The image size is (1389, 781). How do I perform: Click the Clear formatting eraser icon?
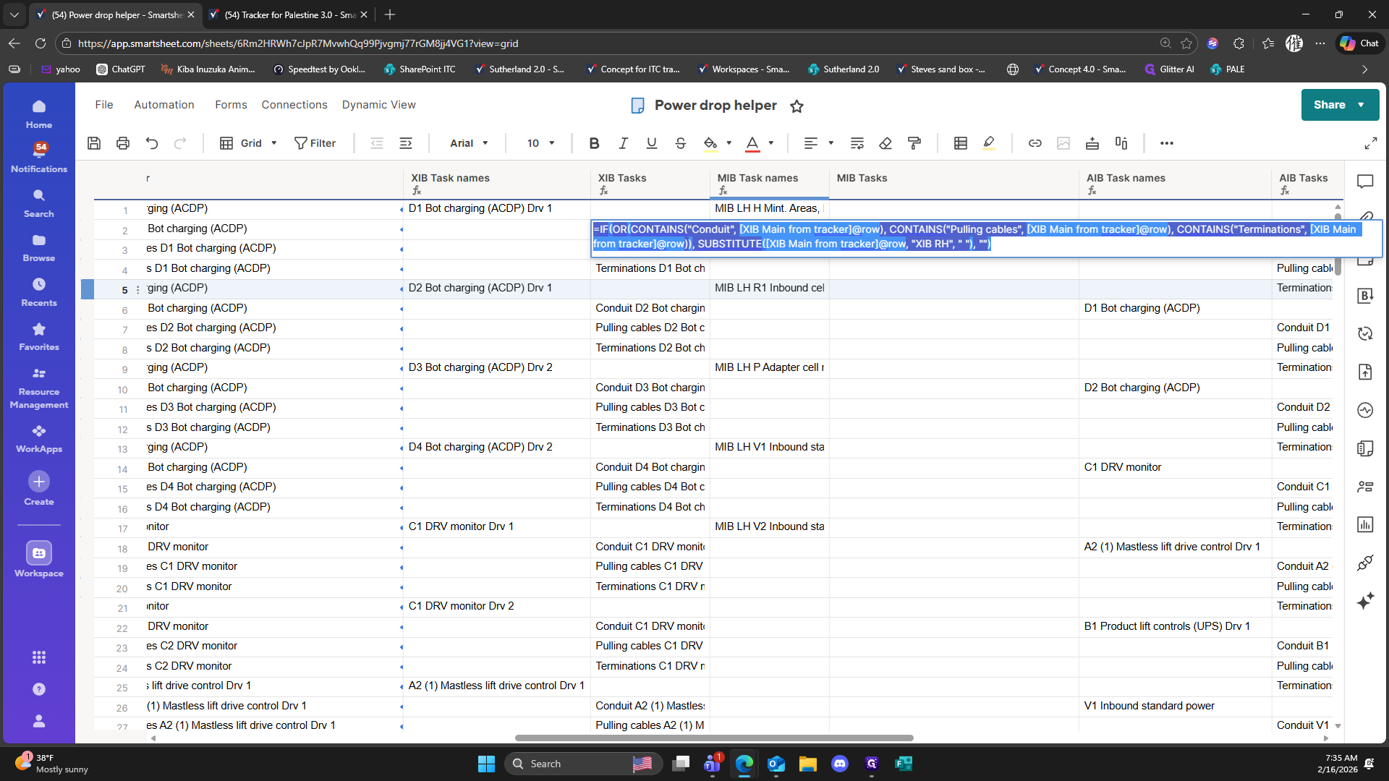click(x=885, y=143)
